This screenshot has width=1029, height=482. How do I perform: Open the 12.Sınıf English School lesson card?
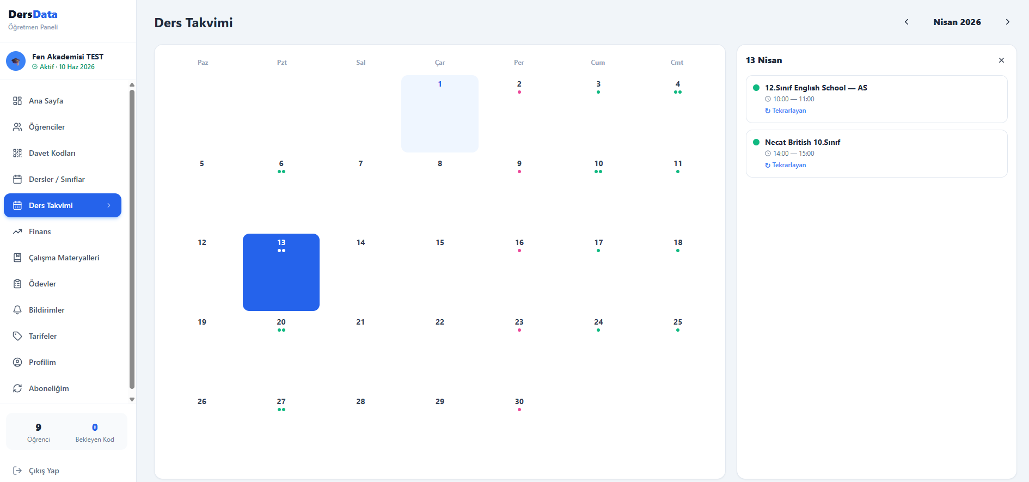click(x=876, y=99)
